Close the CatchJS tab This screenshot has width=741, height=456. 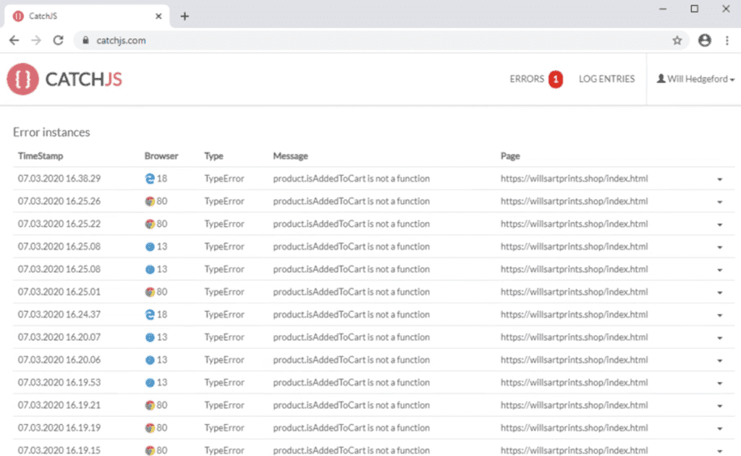158,16
